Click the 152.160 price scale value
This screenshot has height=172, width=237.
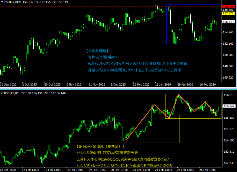click(x=228, y=44)
